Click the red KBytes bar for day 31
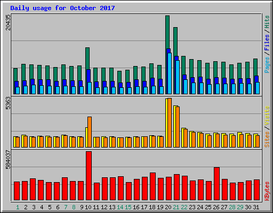 tap(257, 190)
